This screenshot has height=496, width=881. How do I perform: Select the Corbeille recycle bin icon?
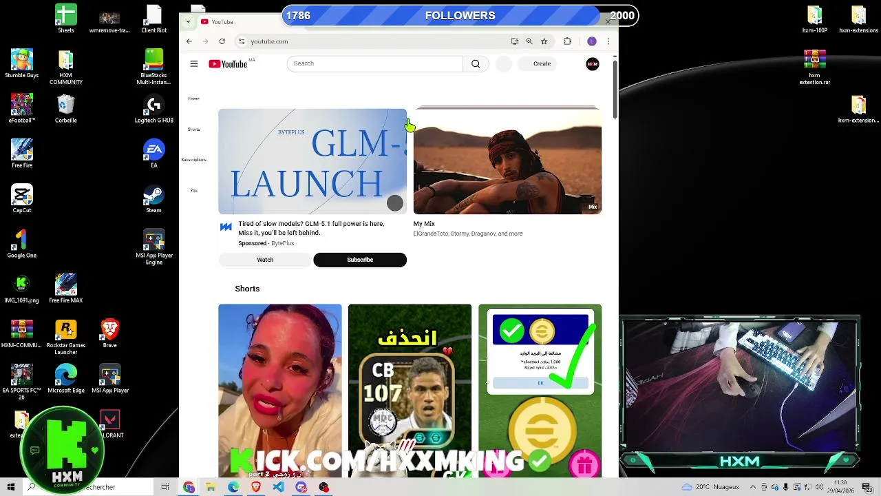click(x=66, y=109)
